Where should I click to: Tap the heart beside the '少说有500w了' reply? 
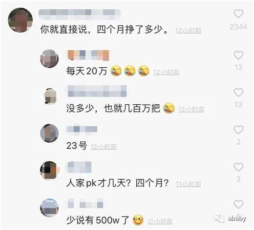(x=238, y=204)
